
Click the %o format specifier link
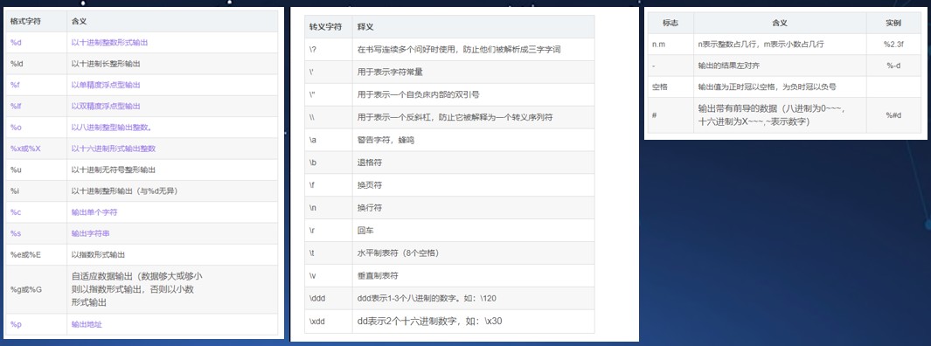(x=16, y=127)
